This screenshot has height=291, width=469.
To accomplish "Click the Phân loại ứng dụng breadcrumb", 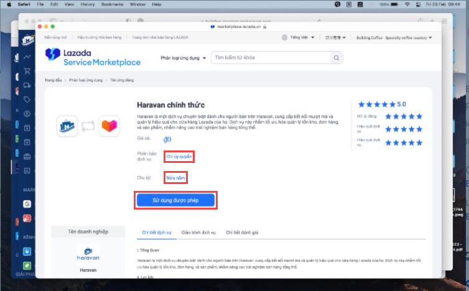I will coord(86,80).
